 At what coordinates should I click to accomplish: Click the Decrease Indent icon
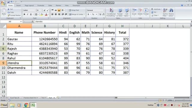pos(63,14)
